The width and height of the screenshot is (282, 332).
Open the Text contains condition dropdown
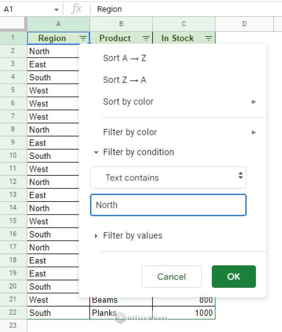(168, 177)
